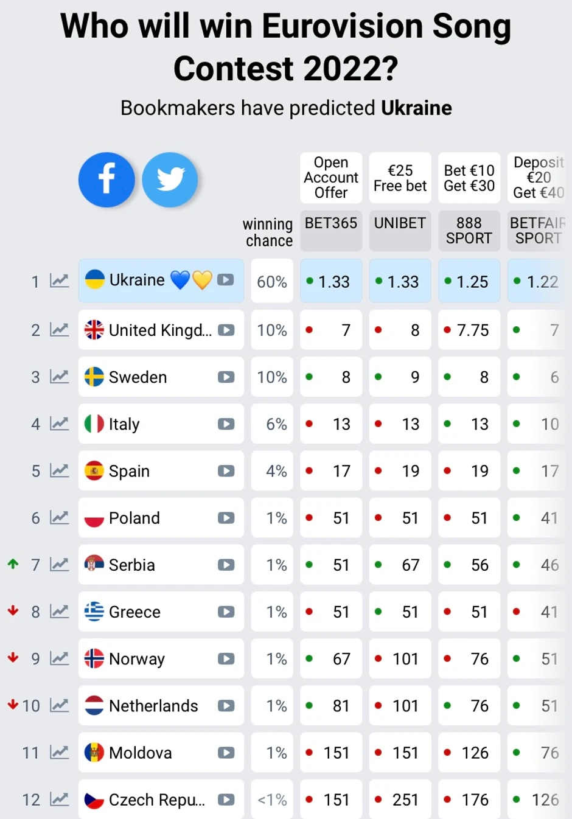
Task: Play Czech Republic's song video
Action: [226, 800]
